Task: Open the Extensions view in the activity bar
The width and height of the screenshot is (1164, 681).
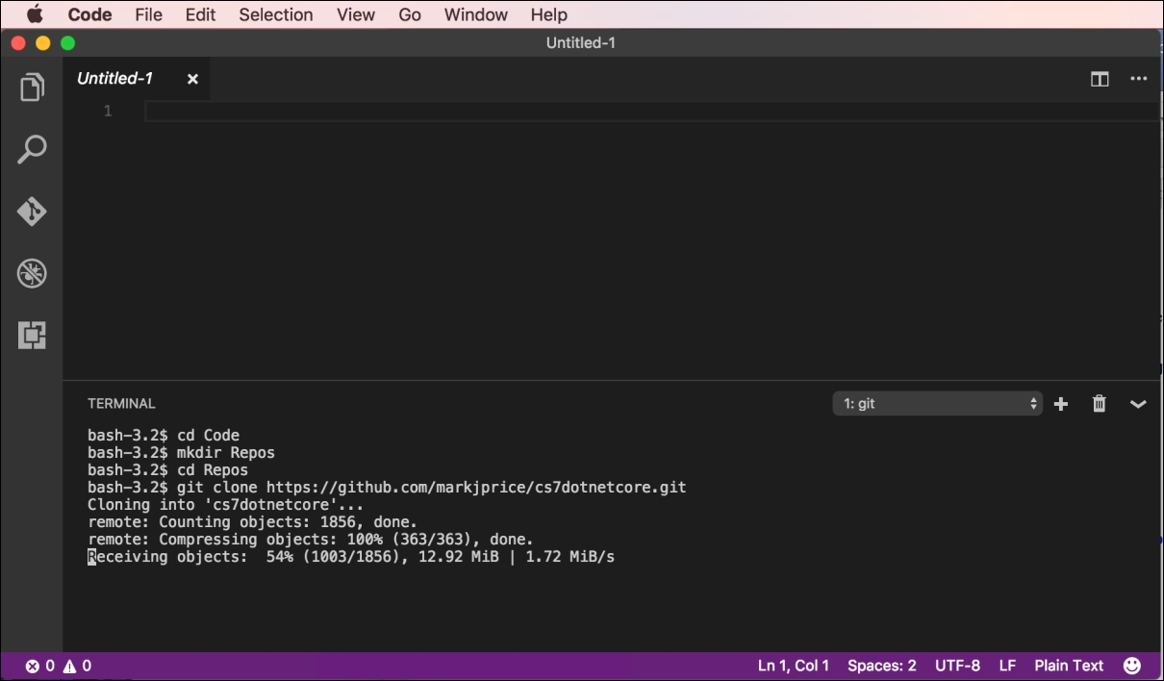Action: click(32, 336)
